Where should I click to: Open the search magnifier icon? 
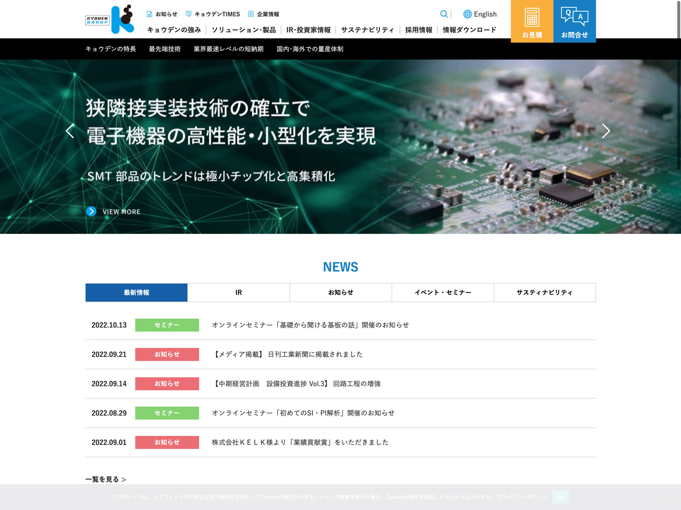(444, 14)
